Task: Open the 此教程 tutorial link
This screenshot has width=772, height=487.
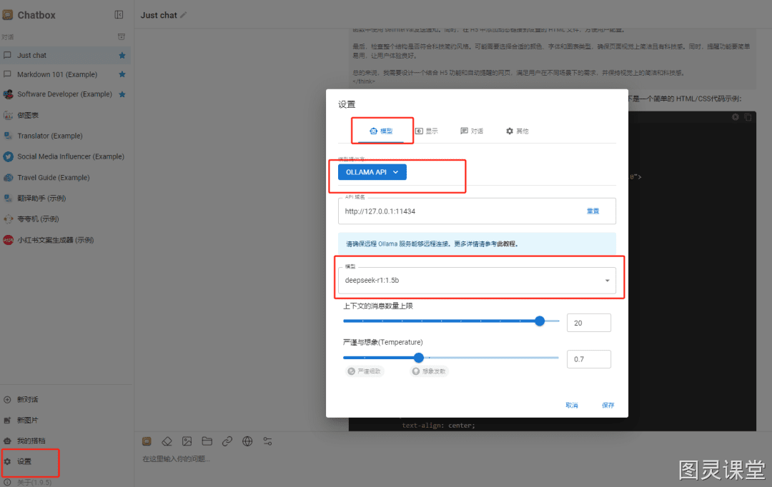Action: (x=506, y=244)
